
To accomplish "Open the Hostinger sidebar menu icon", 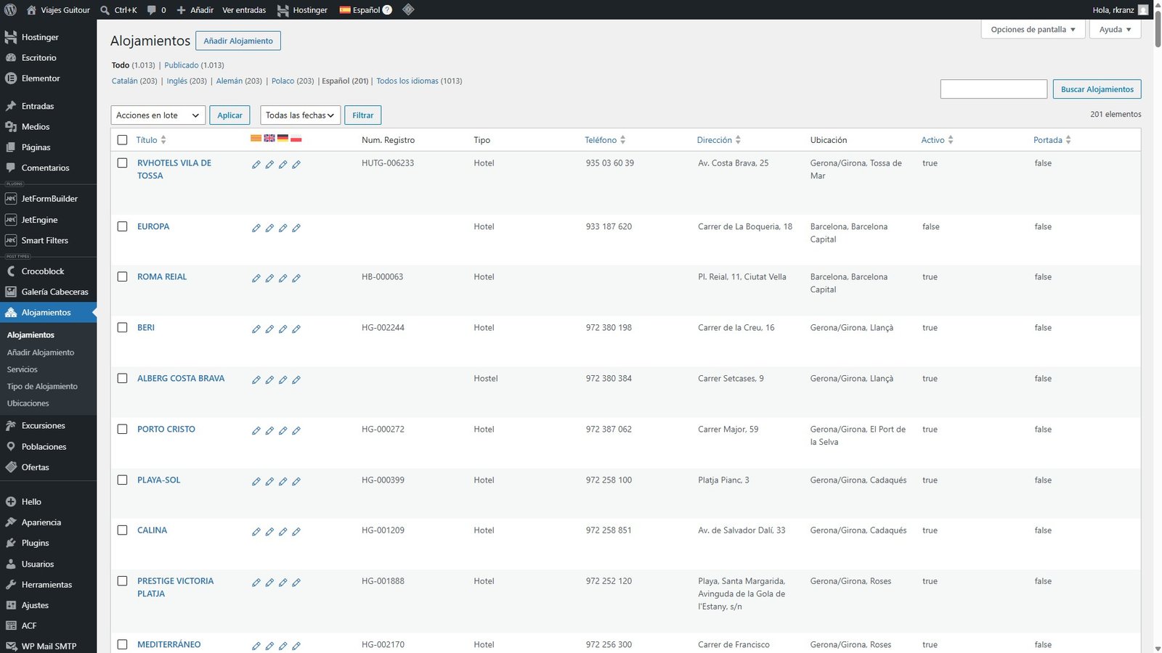I will click(11, 37).
